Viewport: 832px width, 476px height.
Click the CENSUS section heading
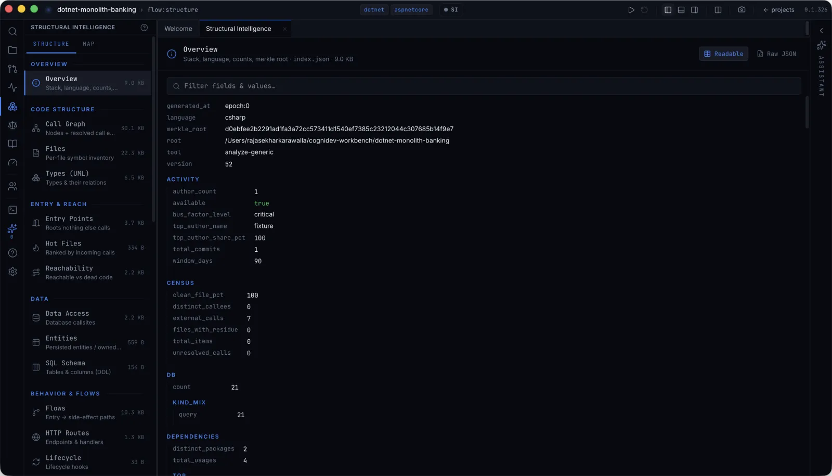pyautogui.click(x=180, y=283)
